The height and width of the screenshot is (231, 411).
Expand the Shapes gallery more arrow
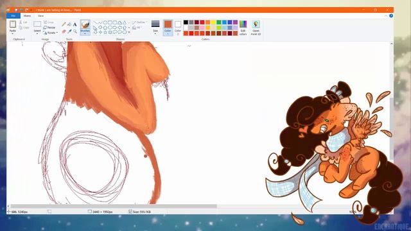click(x=129, y=32)
